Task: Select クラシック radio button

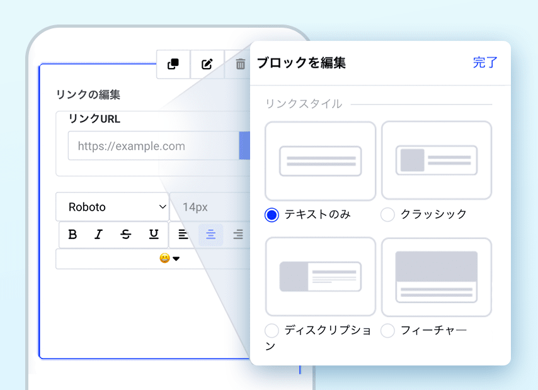Action: click(387, 214)
